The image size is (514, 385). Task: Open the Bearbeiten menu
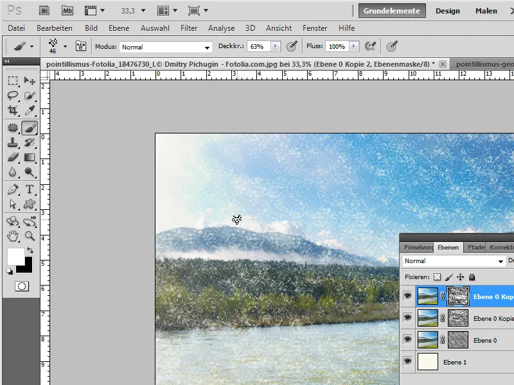[55, 28]
